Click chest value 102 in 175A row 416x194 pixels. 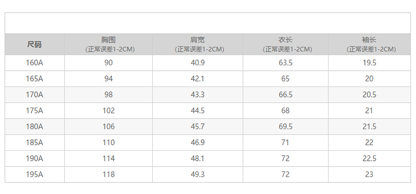point(108,111)
